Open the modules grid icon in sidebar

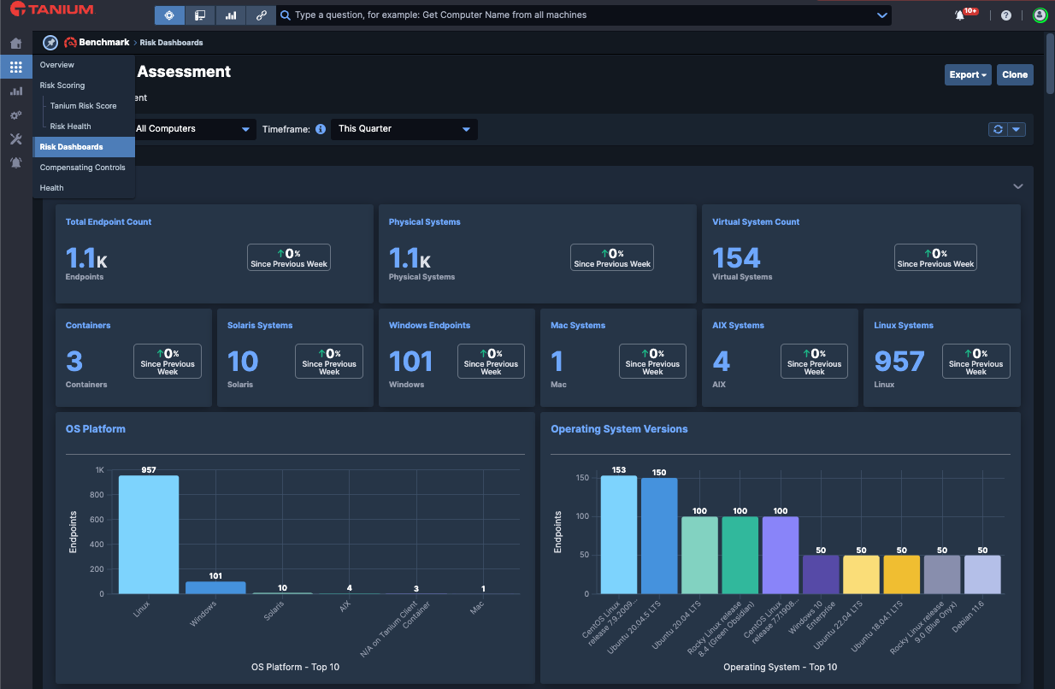pos(15,67)
